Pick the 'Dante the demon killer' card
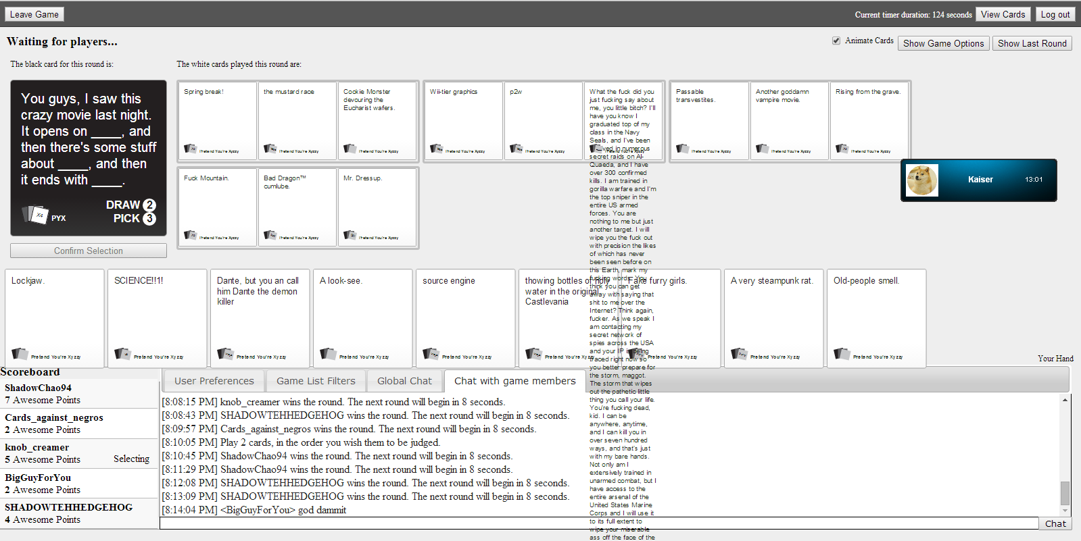This screenshot has width=1081, height=541. click(260, 318)
